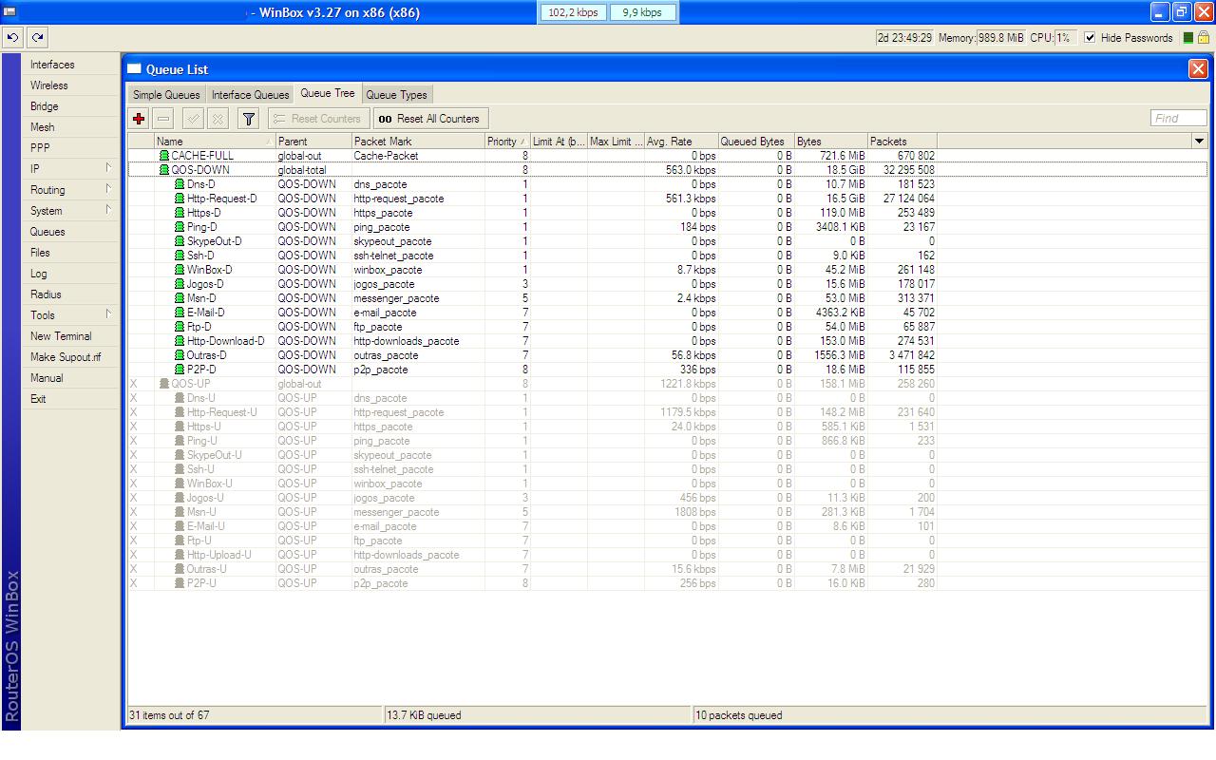1216x760 pixels.
Task: Open Interfaces in the sidebar menu
Action: point(52,65)
